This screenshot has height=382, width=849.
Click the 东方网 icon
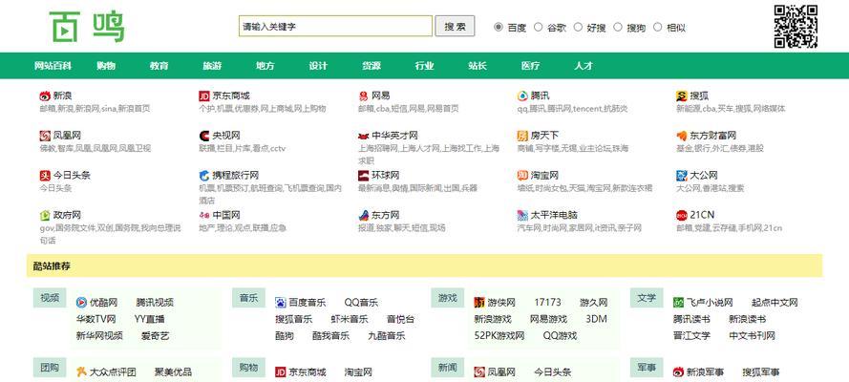tap(363, 215)
